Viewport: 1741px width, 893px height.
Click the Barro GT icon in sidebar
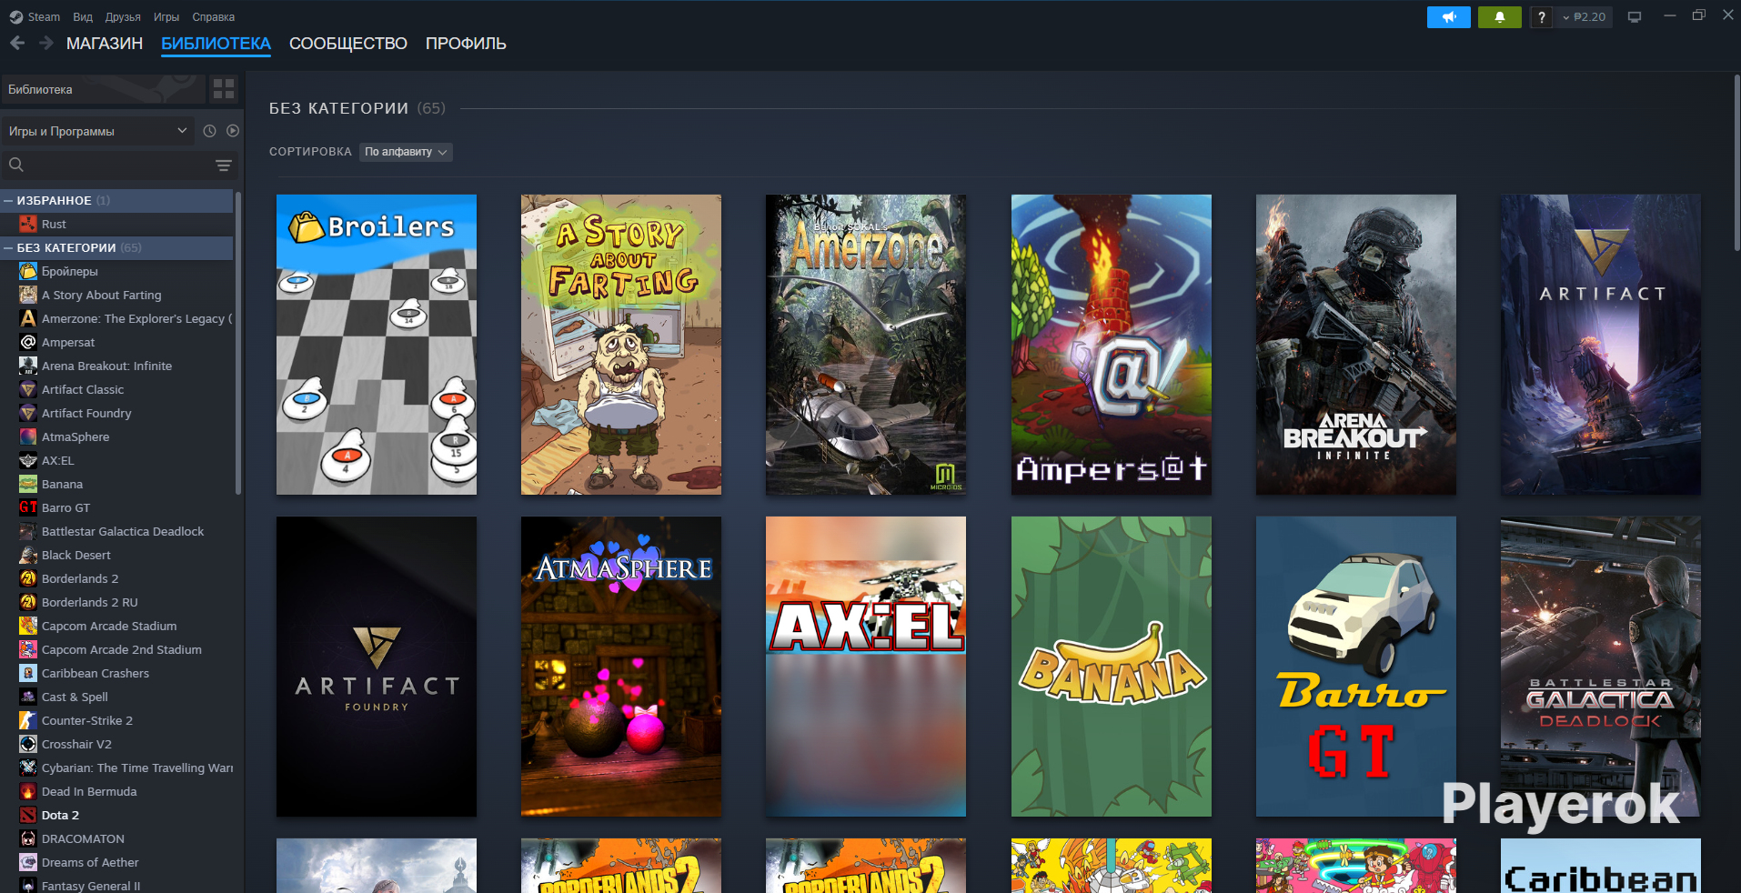(x=28, y=507)
